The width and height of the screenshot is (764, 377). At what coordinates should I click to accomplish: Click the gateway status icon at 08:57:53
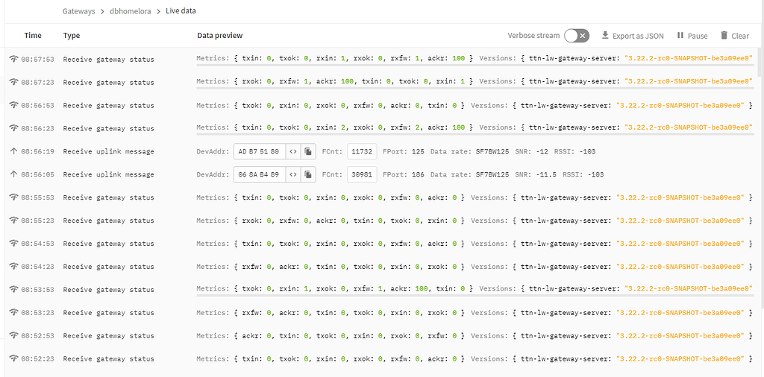click(x=13, y=59)
